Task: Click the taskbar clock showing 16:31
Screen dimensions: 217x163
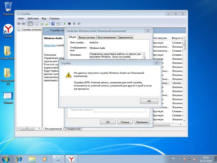Action: [x=206, y=159]
